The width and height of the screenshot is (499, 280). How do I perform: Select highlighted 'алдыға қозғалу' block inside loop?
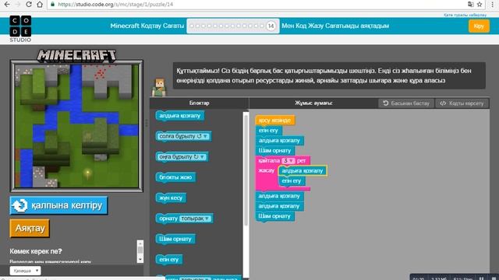(303, 171)
